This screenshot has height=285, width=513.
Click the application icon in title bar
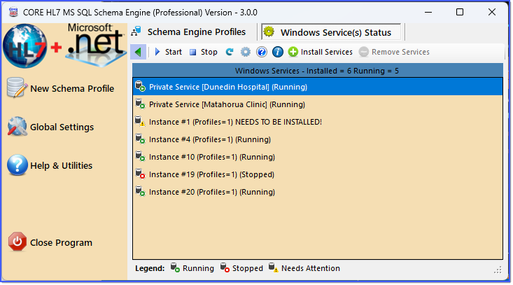[x=13, y=12]
